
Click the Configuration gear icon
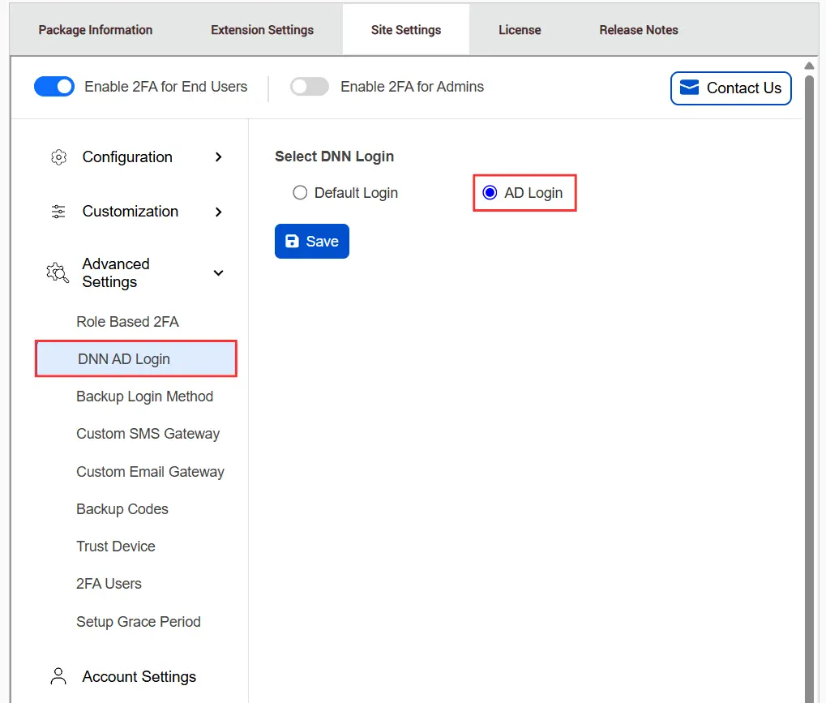coord(58,156)
